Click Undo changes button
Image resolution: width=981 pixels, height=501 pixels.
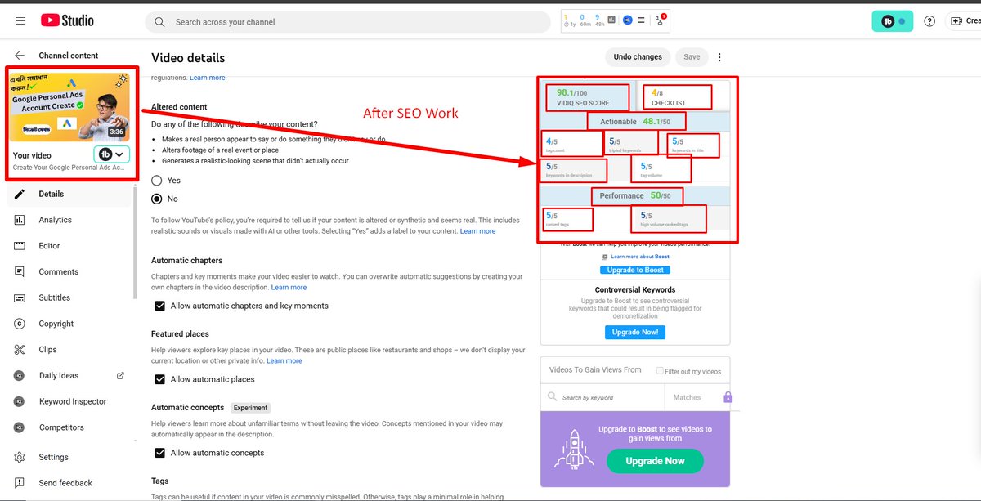click(x=638, y=57)
